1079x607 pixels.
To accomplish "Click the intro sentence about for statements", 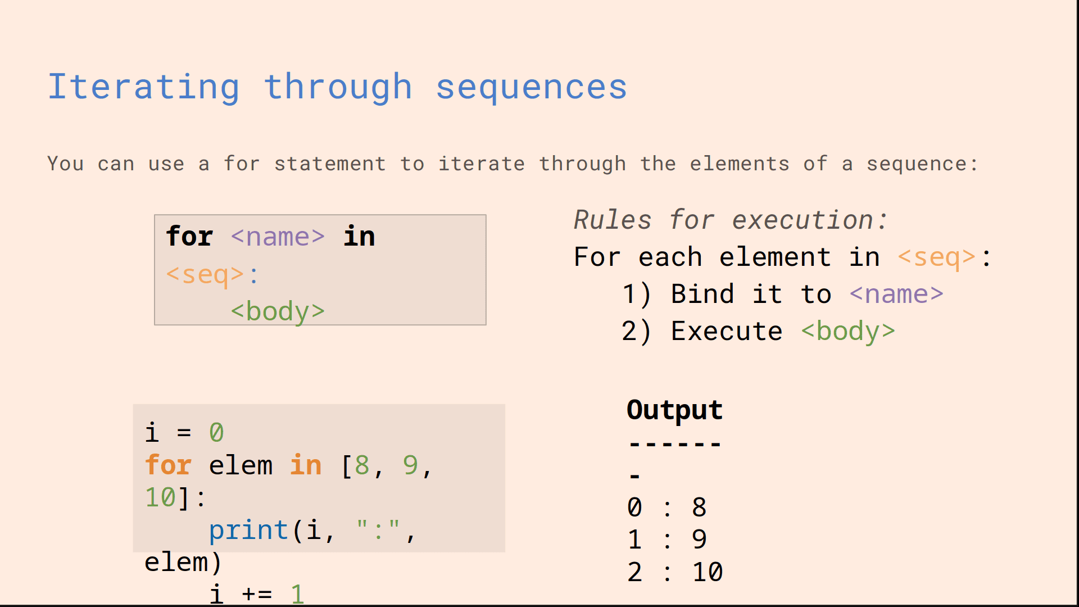I will point(513,164).
